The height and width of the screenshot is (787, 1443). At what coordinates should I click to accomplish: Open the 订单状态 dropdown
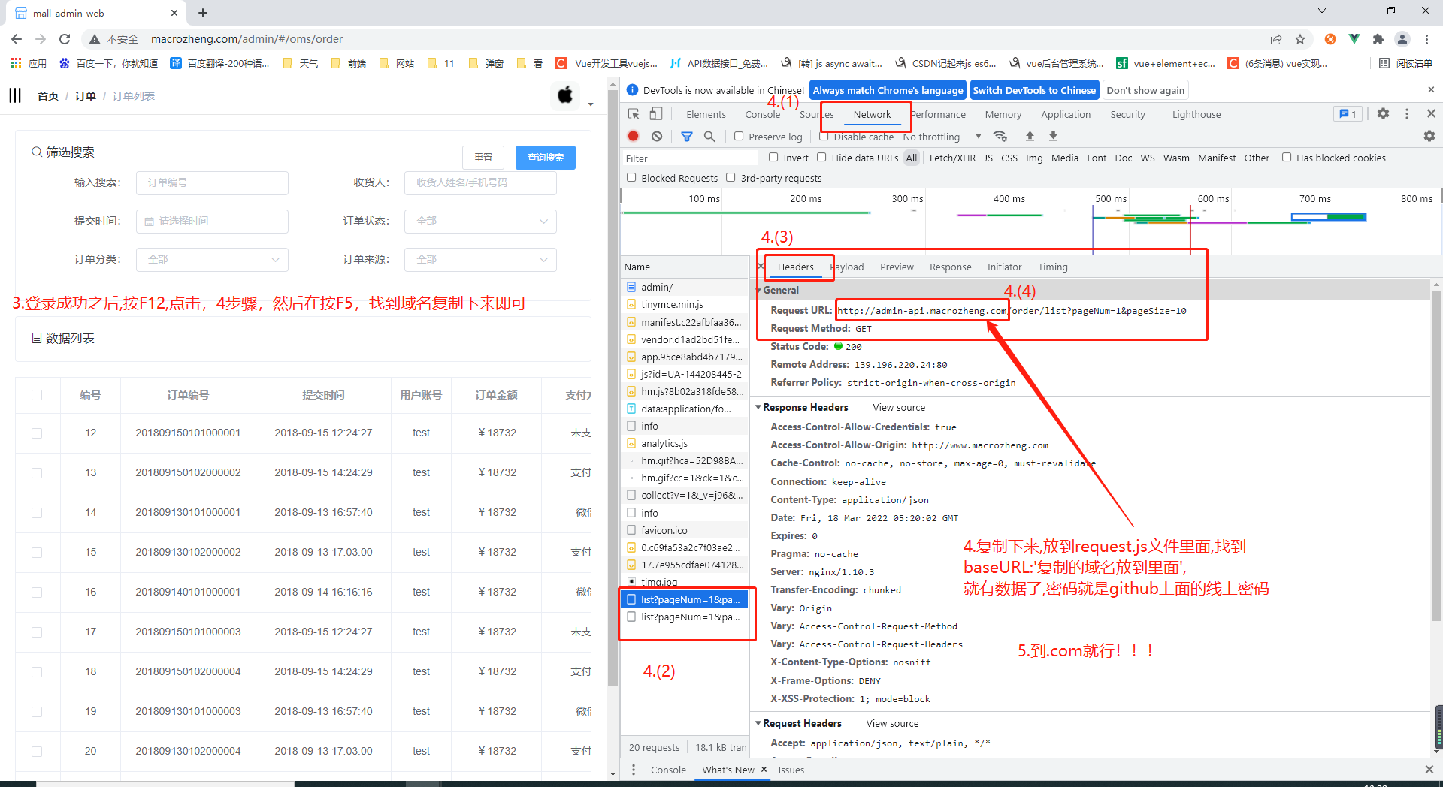coord(480,221)
